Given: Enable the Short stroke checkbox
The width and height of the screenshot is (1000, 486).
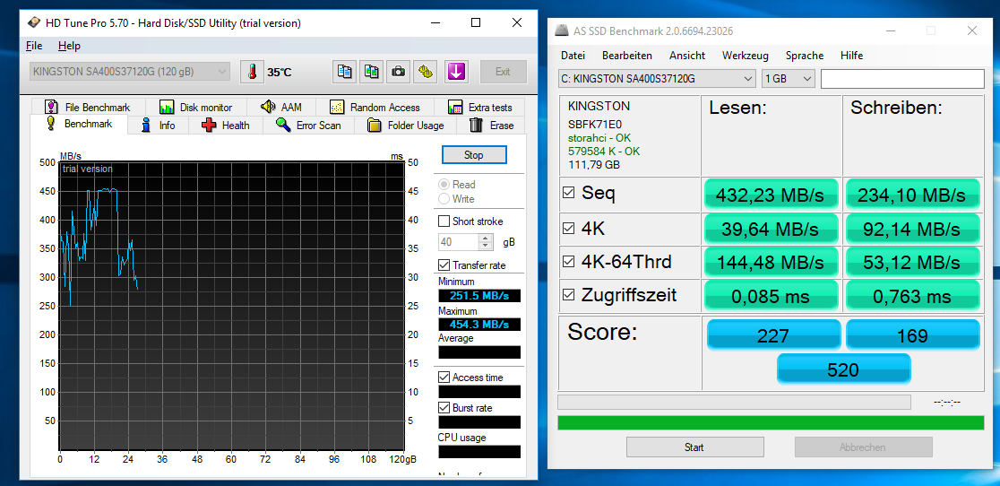Looking at the screenshot, I should (444, 221).
